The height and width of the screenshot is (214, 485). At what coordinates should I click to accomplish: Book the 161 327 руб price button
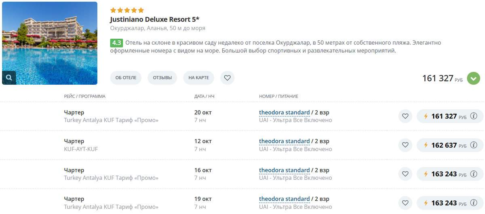coord(450,116)
